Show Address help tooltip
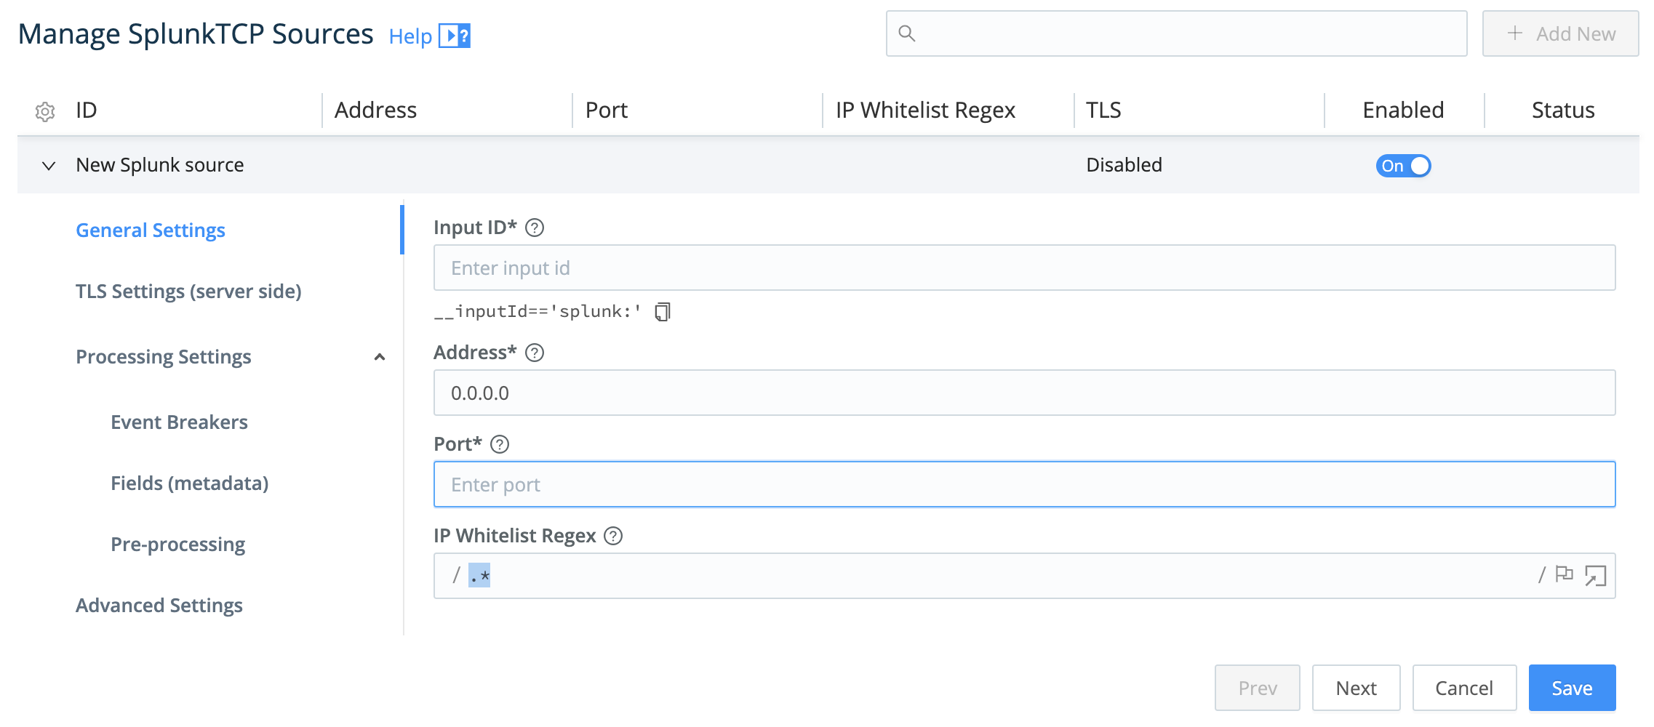Image resolution: width=1654 pixels, height=727 pixels. tap(535, 353)
